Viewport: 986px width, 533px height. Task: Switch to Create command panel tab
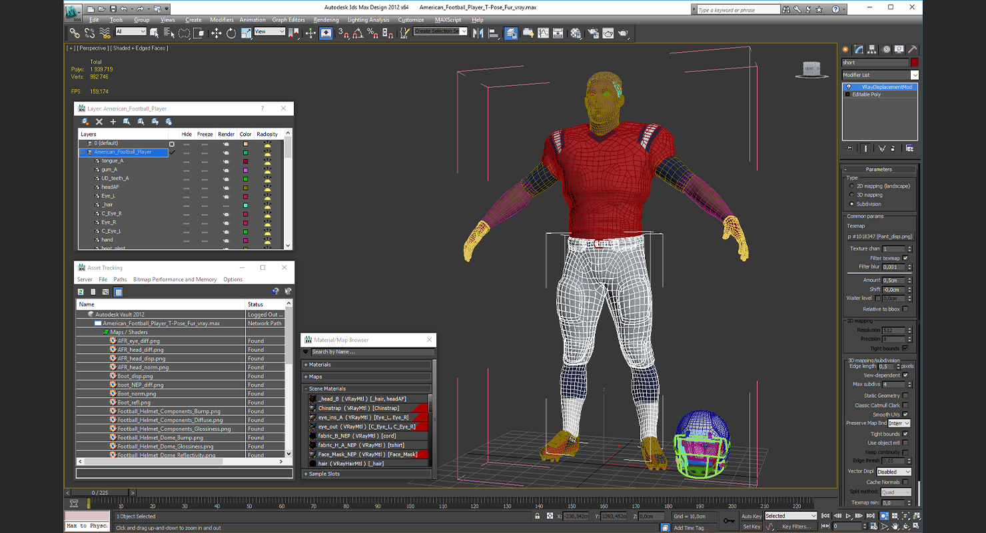click(846, 49)
